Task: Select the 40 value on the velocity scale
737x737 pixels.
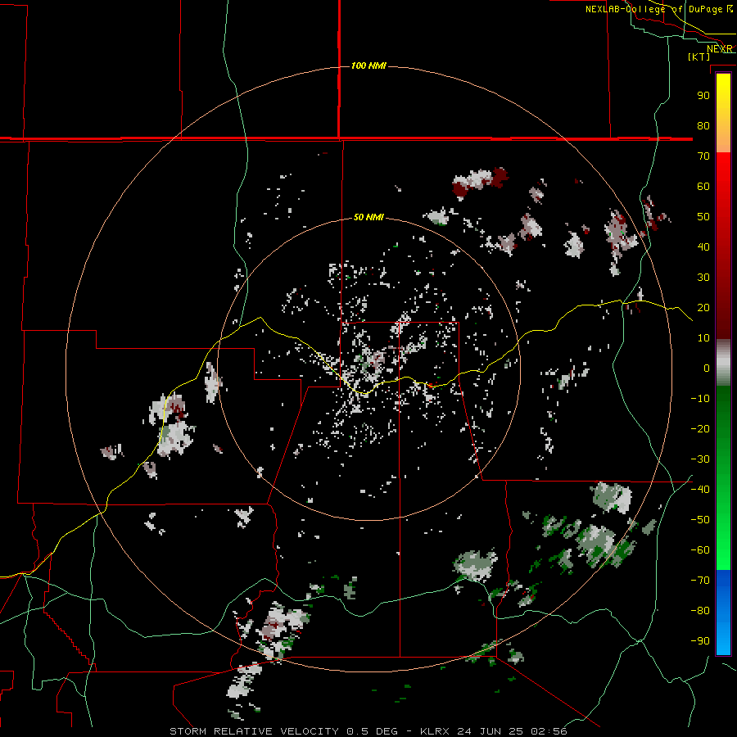Action: 703,246
